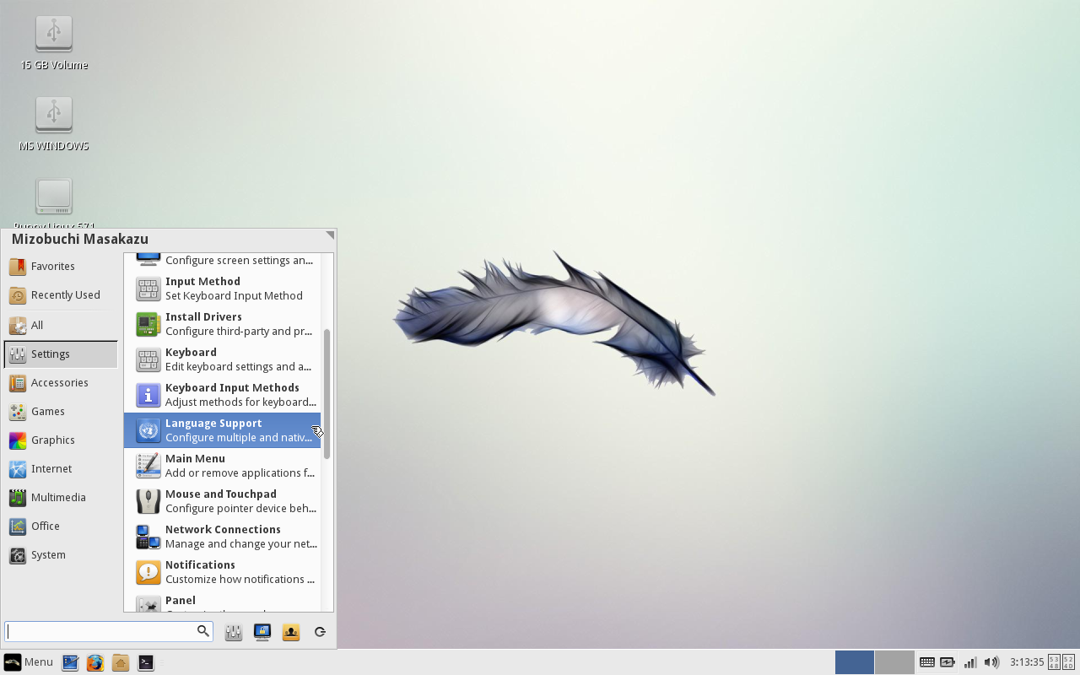
Task: Click the tray icon labeled 5348
Action: pyautogui.click(x=1055, y=662)
